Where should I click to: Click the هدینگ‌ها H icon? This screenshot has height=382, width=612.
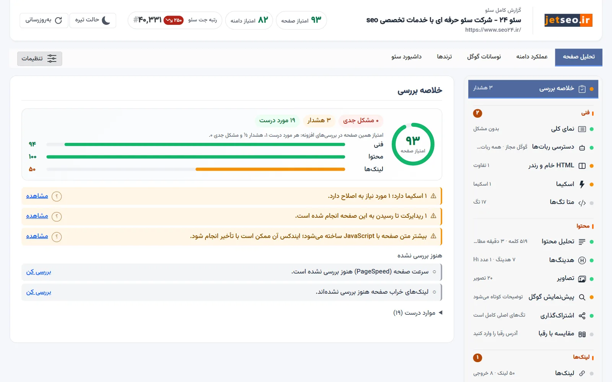click(x=582, y=260)
